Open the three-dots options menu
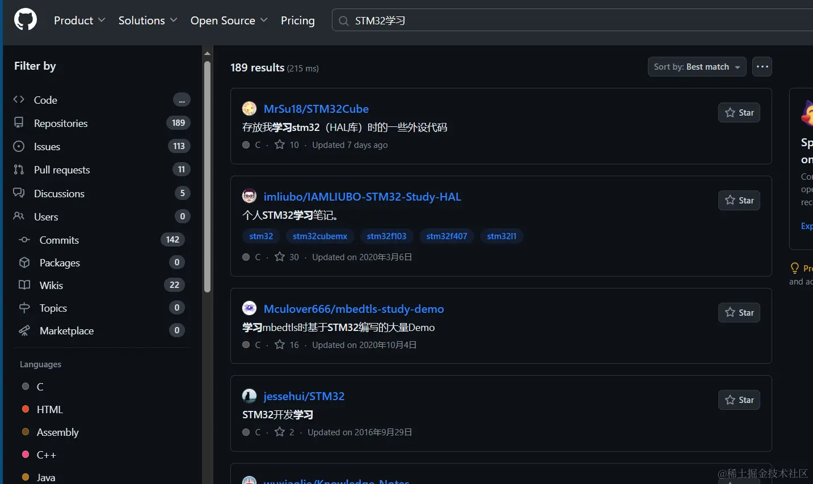The width and height of the screenshot is (813, 484). [762, 67]
